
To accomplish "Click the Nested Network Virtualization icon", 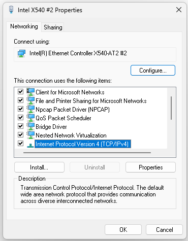I will [30, 135].
